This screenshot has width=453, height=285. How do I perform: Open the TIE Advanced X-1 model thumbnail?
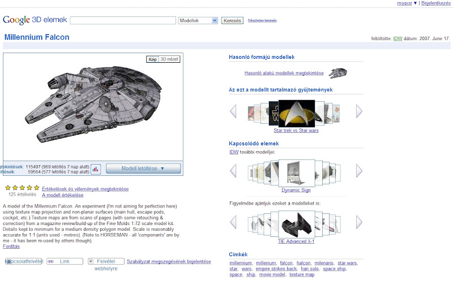[x=296, y=224]
